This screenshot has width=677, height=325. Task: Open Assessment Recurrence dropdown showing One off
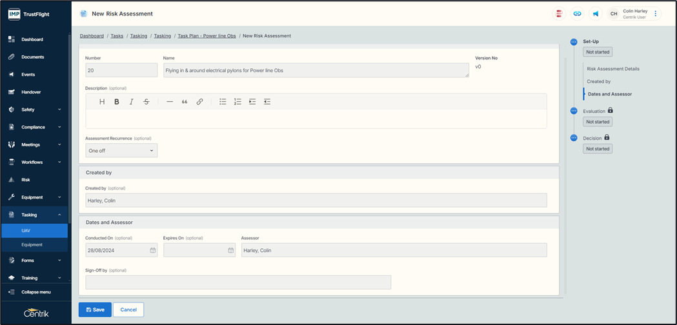tap(121, 151)
